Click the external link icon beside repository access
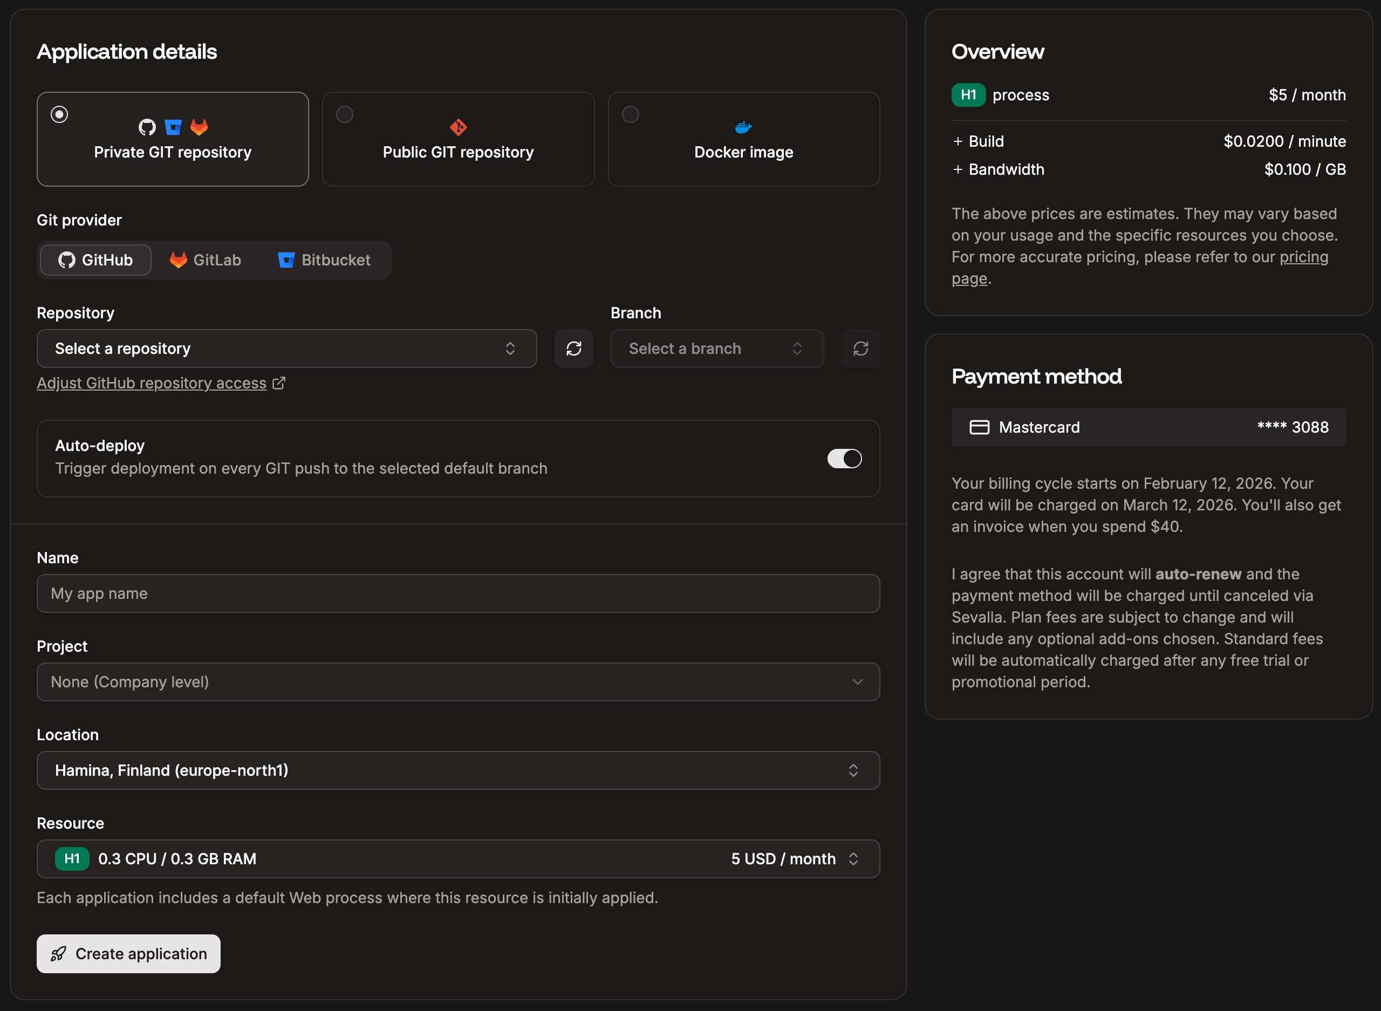 (279, 383)
